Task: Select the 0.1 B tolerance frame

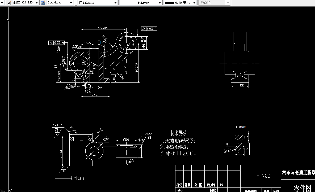Action: [x=78, y=178]
